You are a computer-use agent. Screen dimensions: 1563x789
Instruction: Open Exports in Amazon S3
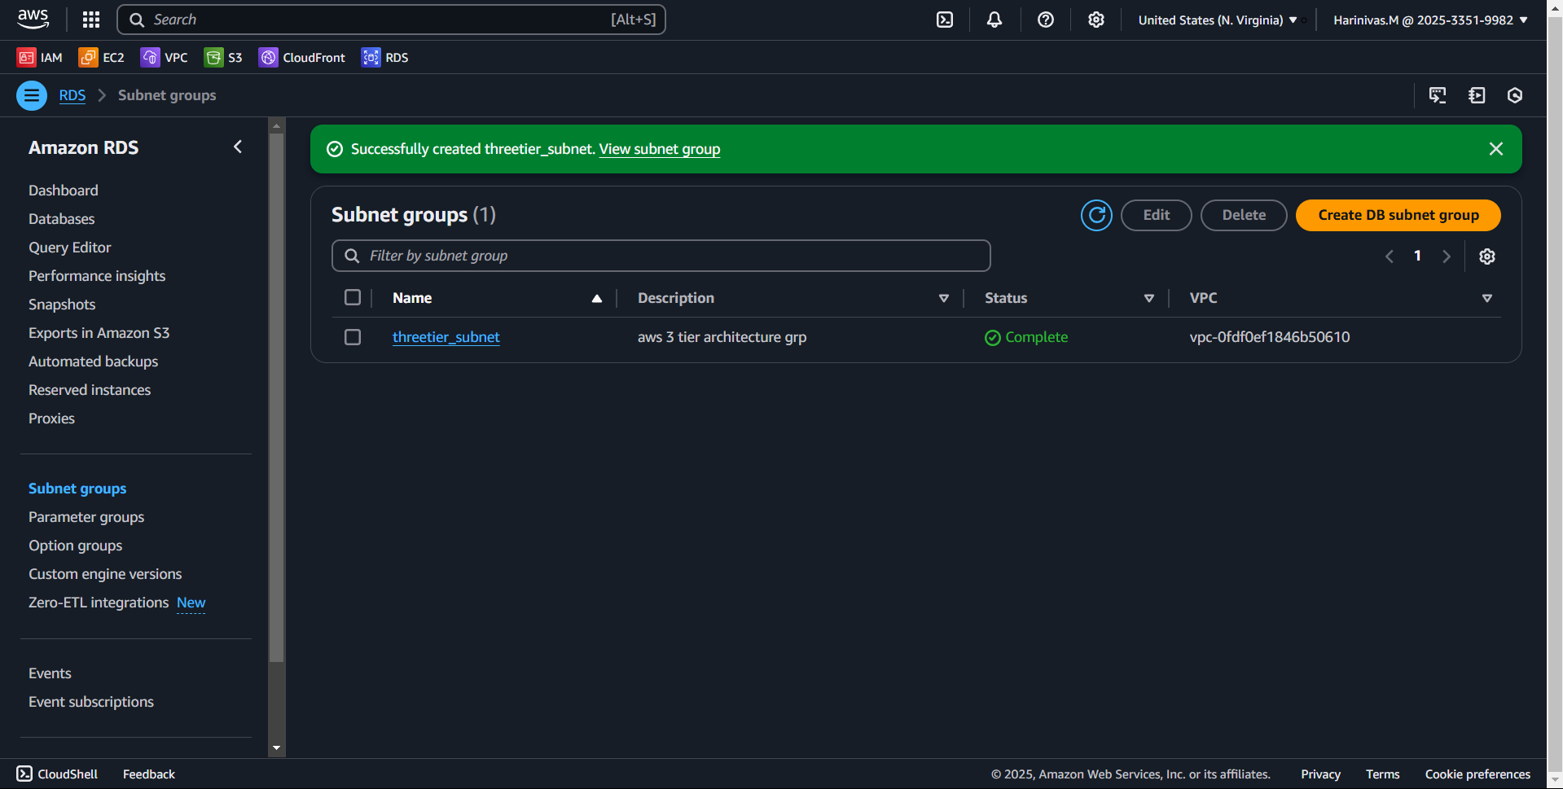[99, 333]
